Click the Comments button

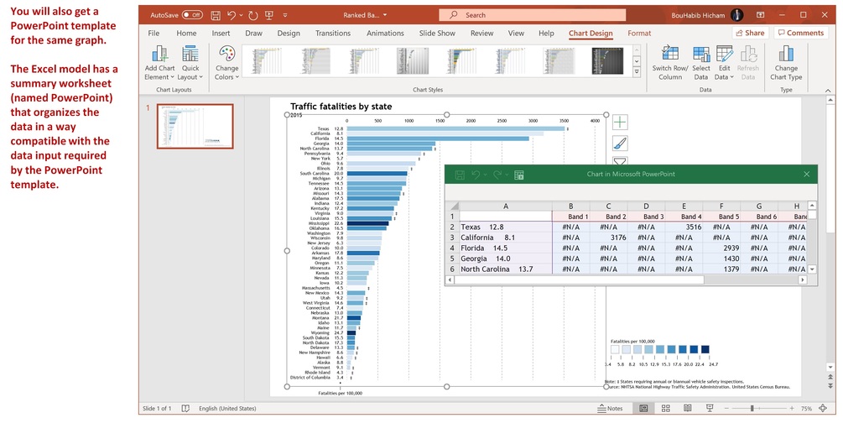pos(800,33)
